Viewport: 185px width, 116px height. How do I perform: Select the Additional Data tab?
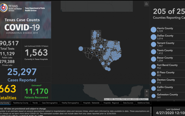pos(143,103)
